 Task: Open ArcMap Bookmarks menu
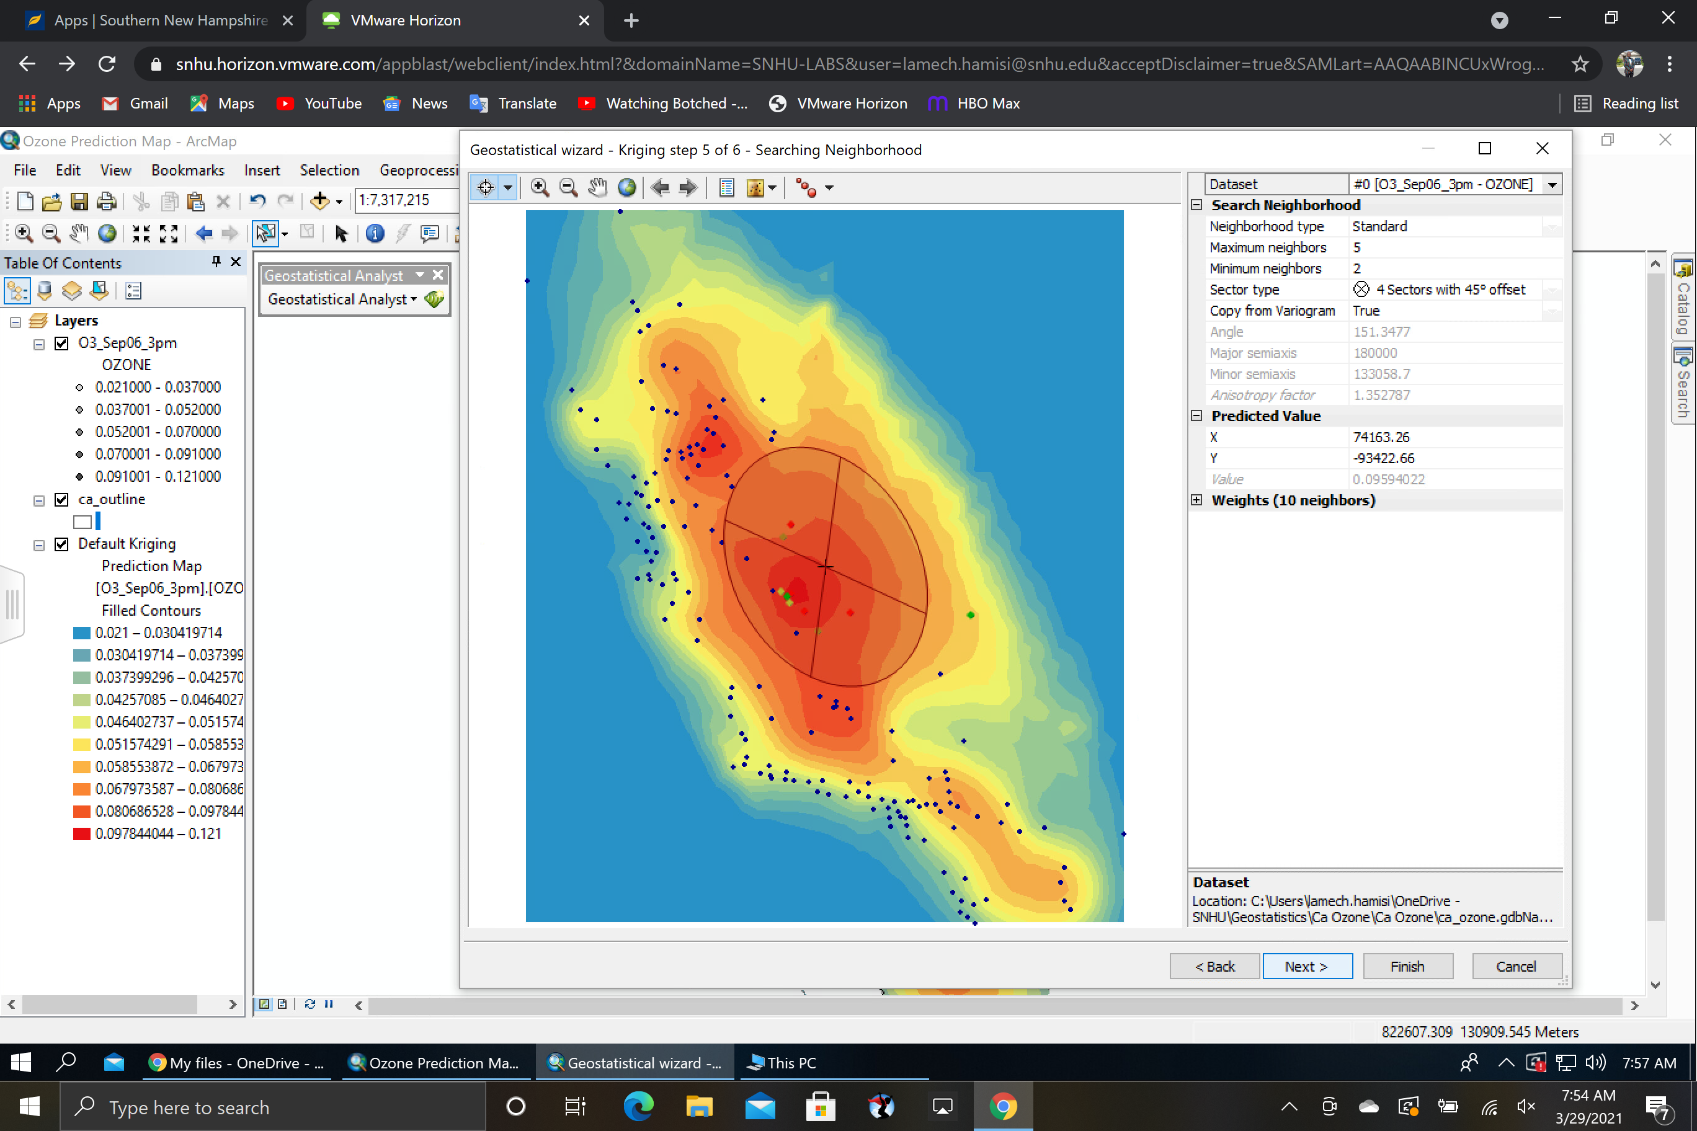[x=187, y=171]
